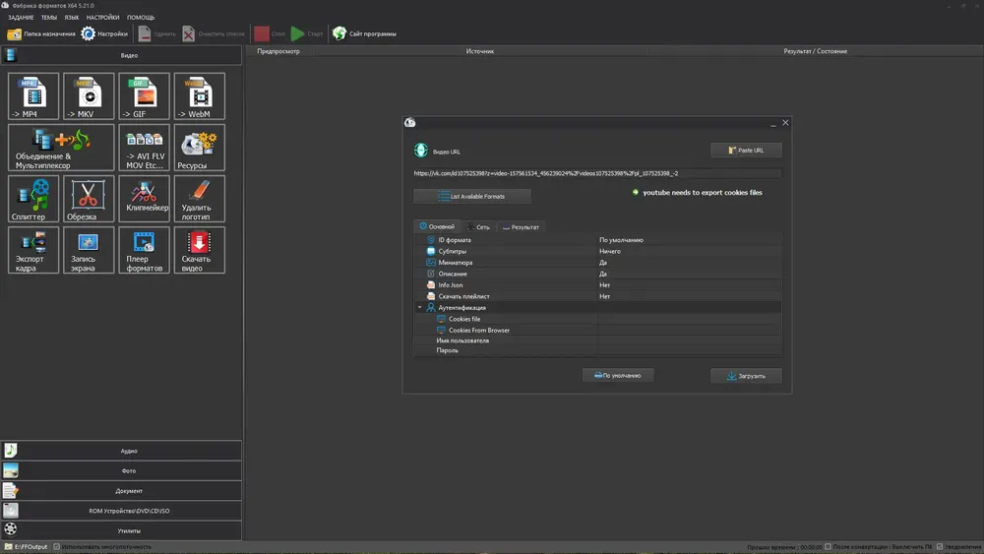The height and width of the screenshot is (554, 984).
Task: Switch to the Сеть tab
Action: pyautogui.click(x=478, y=227)
